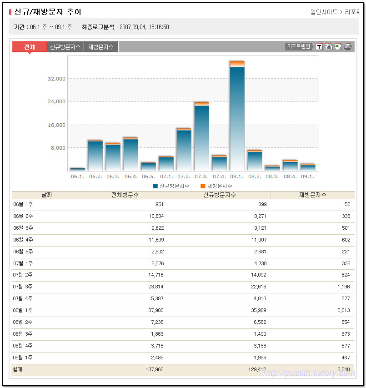Click returning visitors value 2,013
366x388 pixels.
(344, 310)
